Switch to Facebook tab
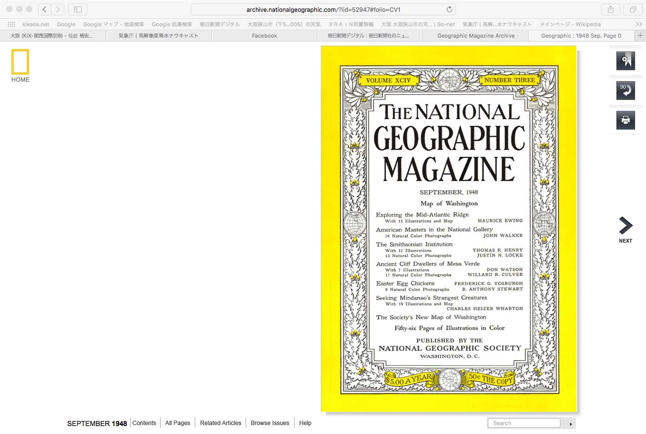The width and height of the screenshot is (646, 434). (x=264, y=36)
